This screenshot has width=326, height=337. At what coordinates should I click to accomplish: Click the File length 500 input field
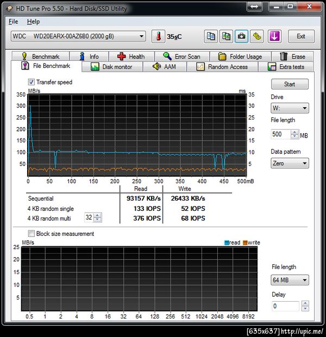click(281, 134)
